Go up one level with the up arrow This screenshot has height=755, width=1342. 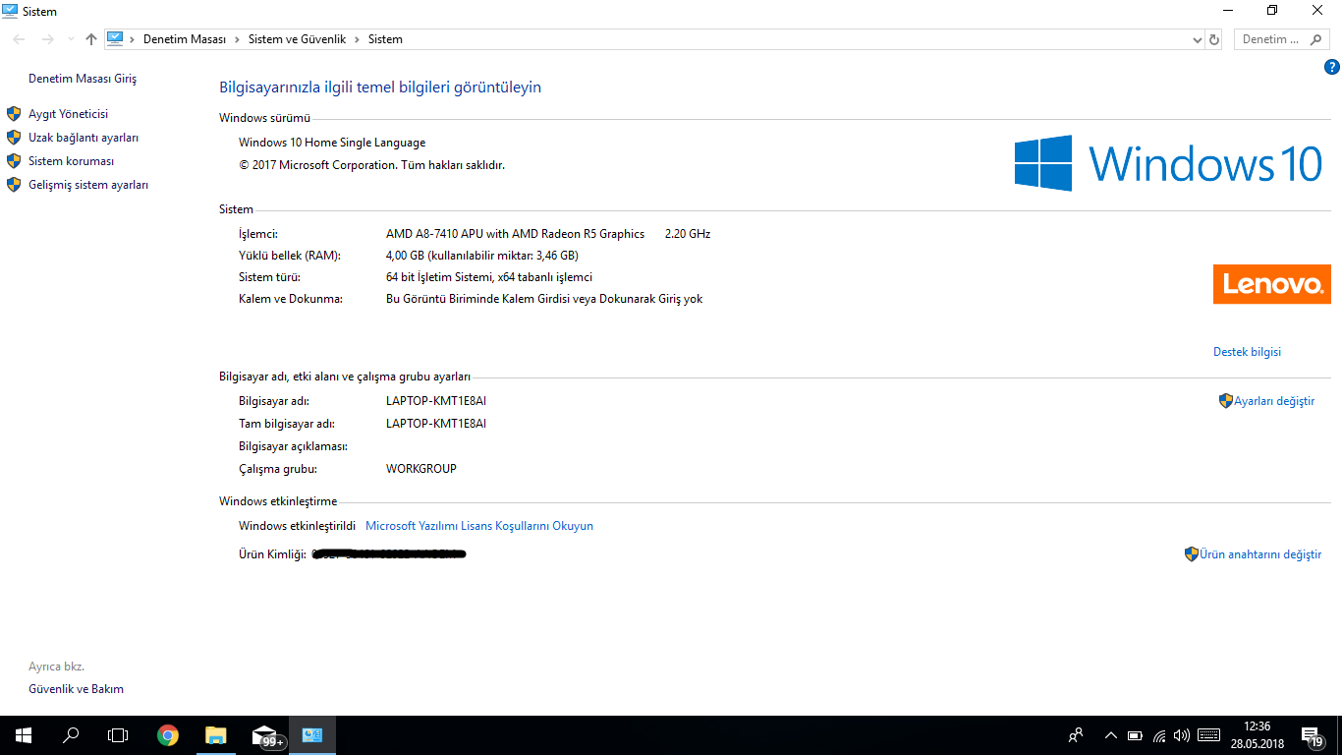tap(91, 39)
